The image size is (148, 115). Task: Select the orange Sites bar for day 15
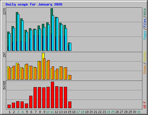70,77
